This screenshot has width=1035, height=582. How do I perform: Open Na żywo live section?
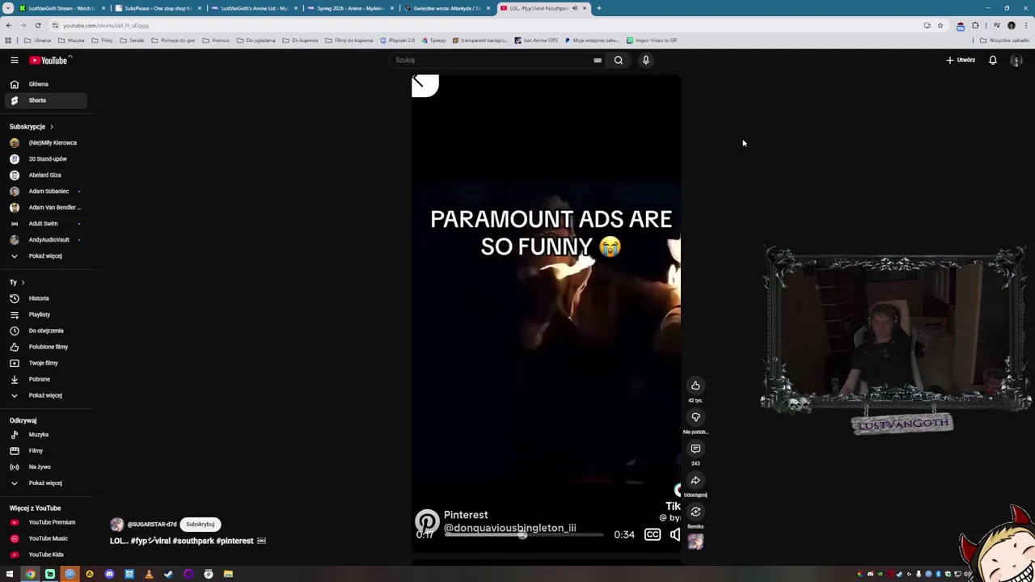point(46,467)
